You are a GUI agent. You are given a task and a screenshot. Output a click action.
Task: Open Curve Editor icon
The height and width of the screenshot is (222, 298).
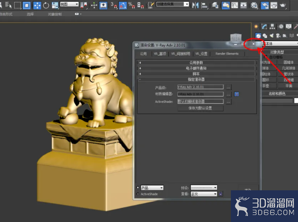click(234, 5)
